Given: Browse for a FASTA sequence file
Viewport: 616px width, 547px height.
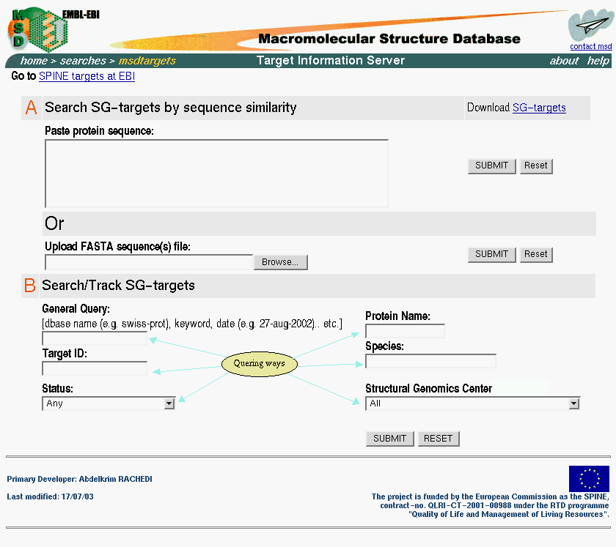Looking at the screenshot, I should click(280, 262).
